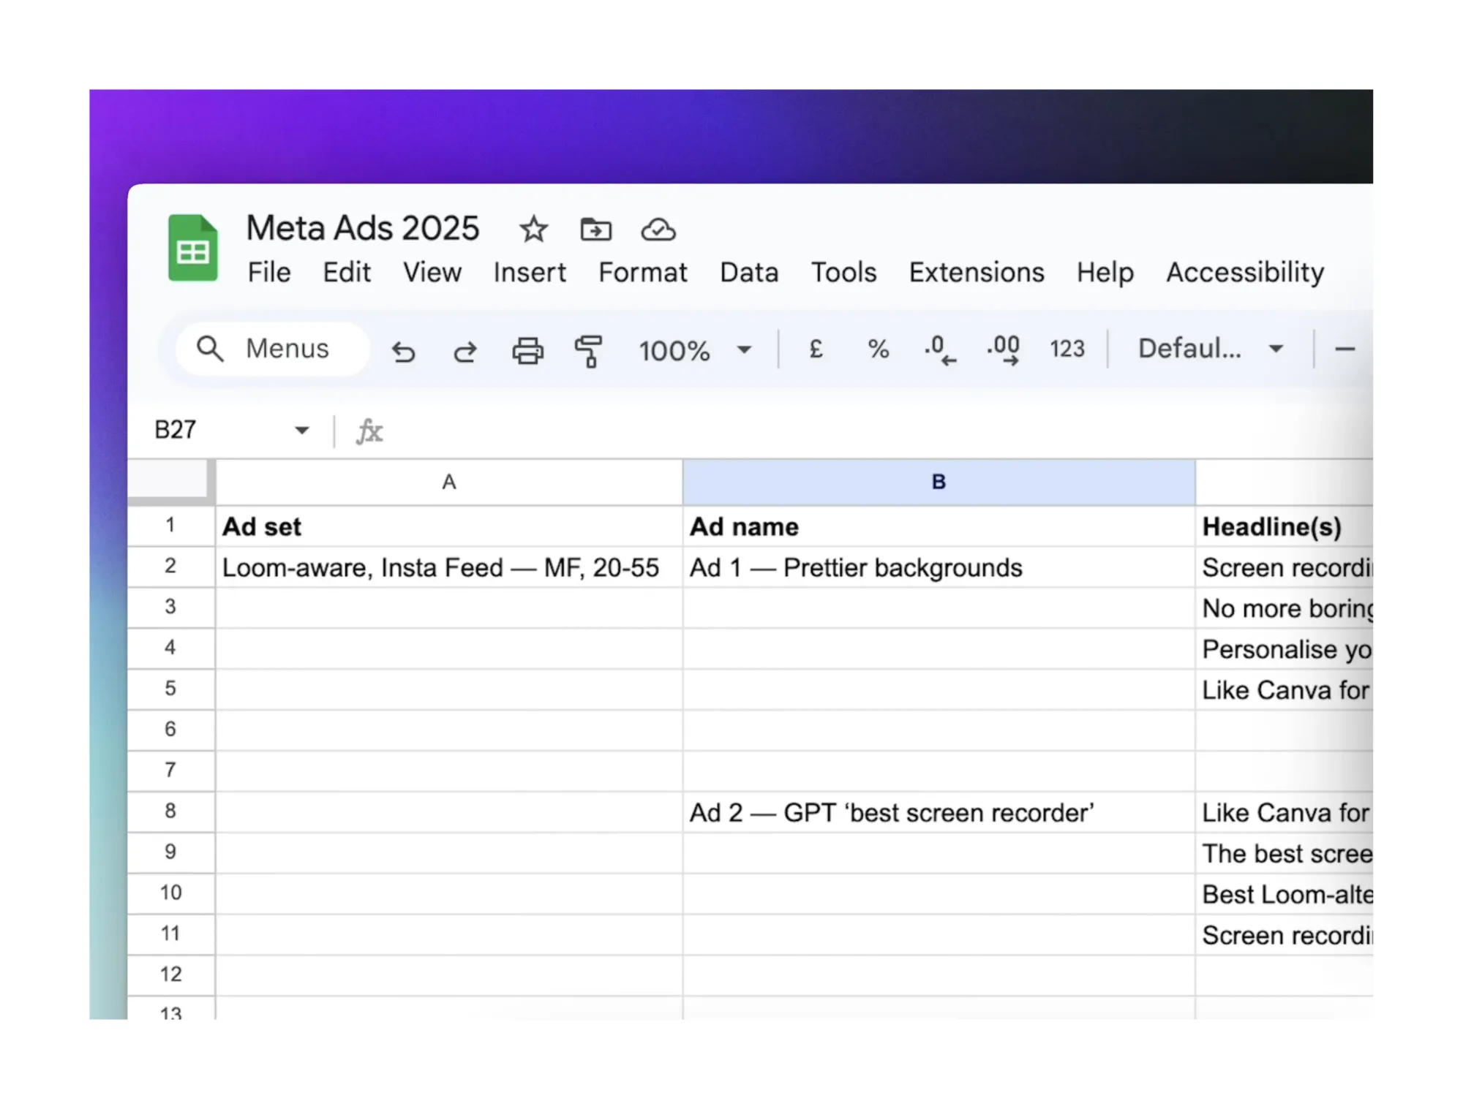Click 'Like Canva for' cell in row 8

1285,812
